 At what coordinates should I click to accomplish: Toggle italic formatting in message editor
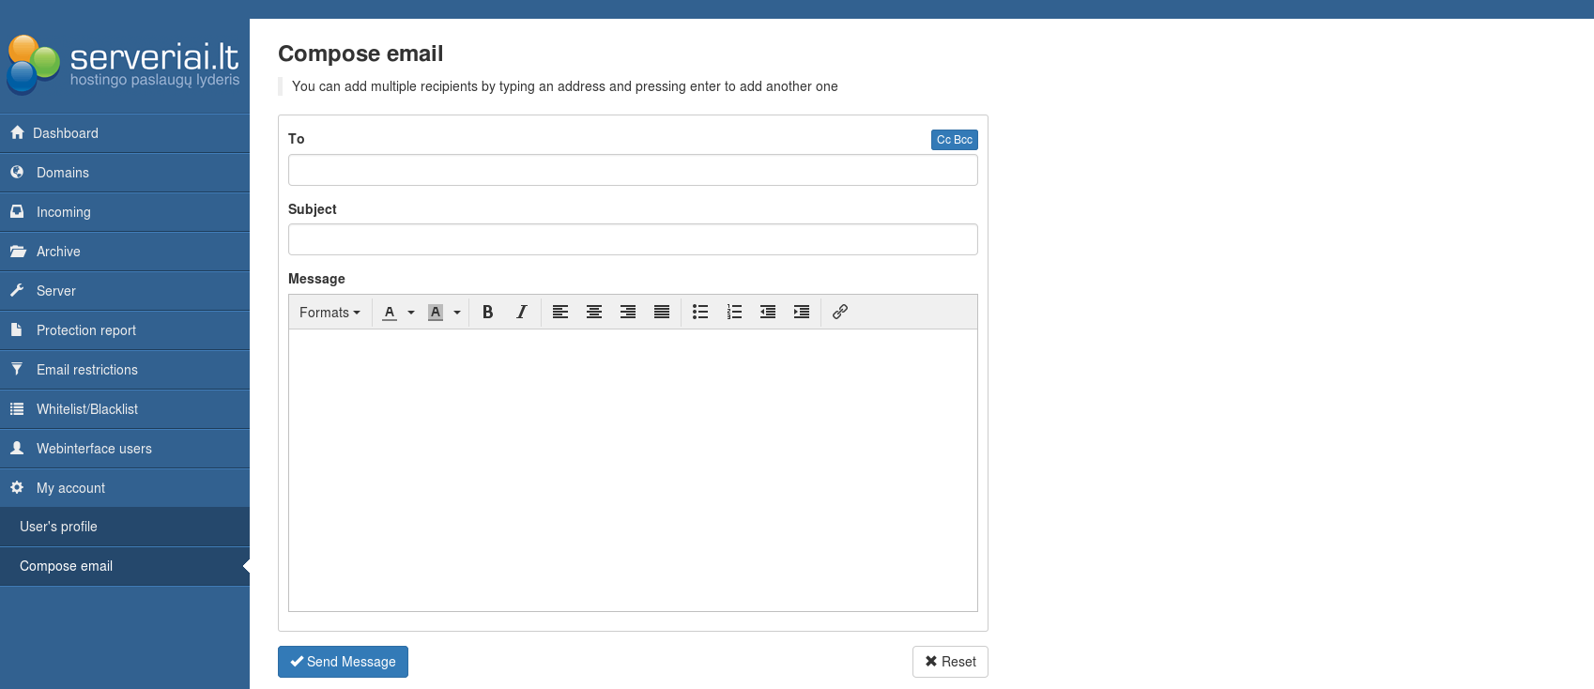521,313
